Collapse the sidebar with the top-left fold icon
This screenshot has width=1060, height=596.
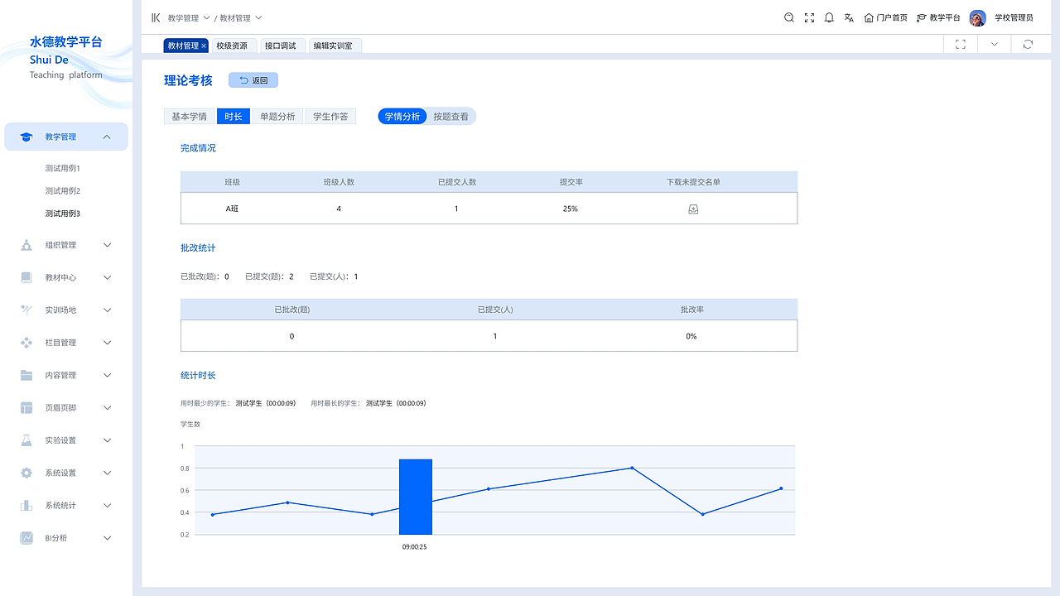(x=156, y=17)
